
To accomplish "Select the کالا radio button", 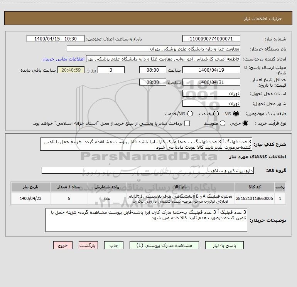I will coord(236,114).
